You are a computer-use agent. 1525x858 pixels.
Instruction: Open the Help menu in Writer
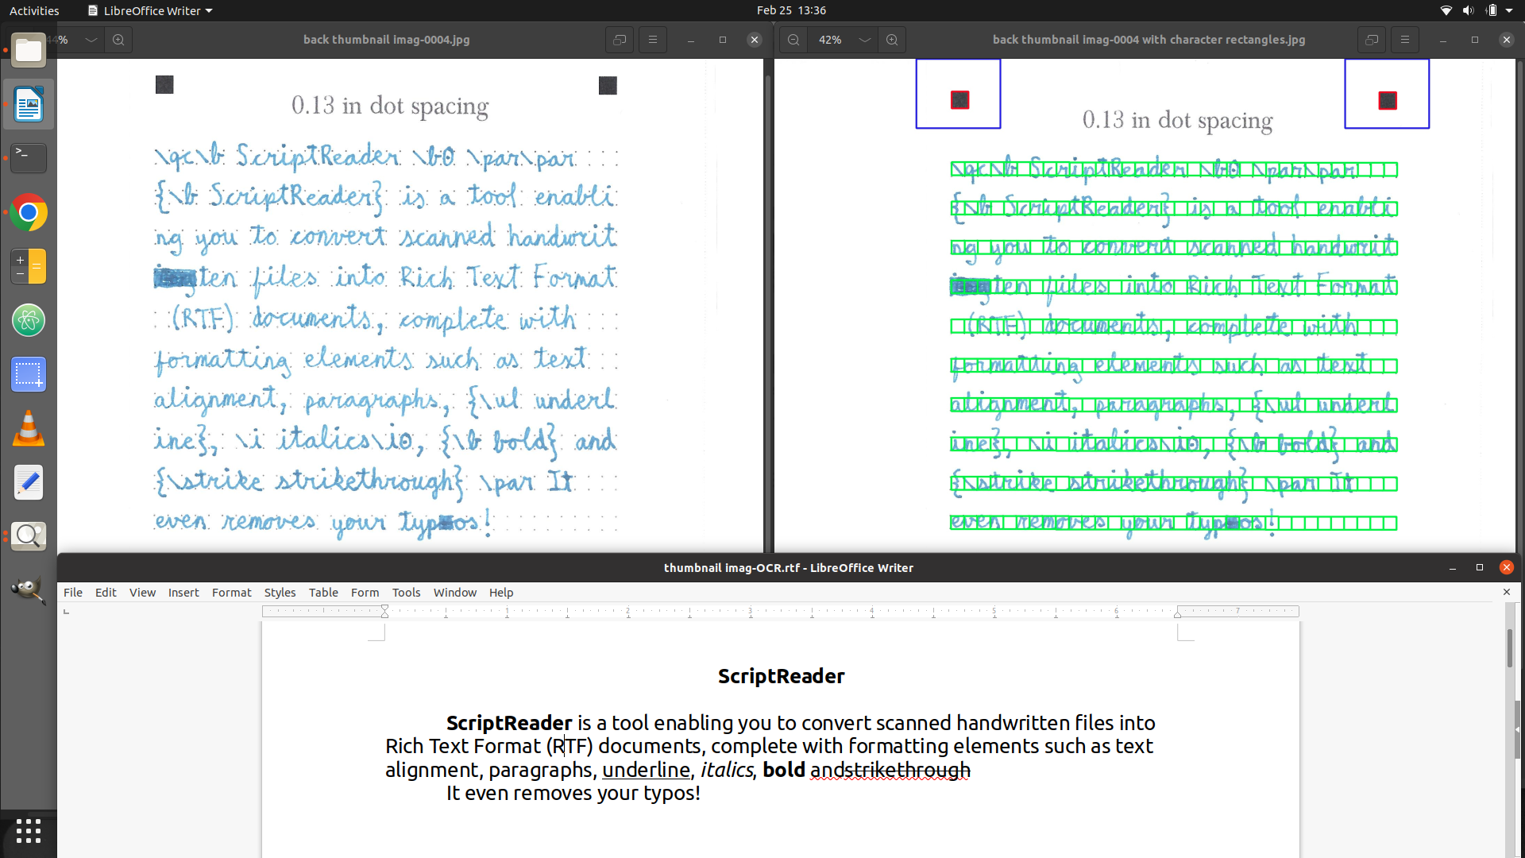(501, 593)
